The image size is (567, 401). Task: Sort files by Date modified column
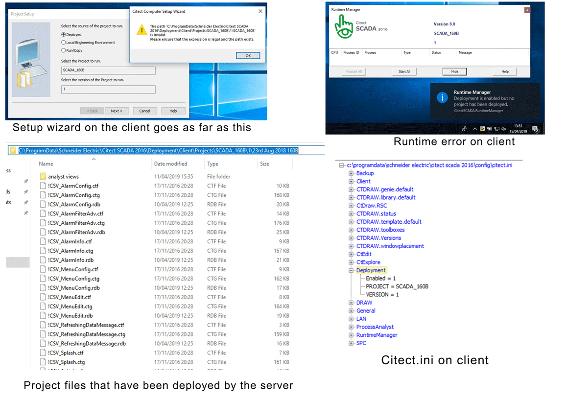point(171,164)
